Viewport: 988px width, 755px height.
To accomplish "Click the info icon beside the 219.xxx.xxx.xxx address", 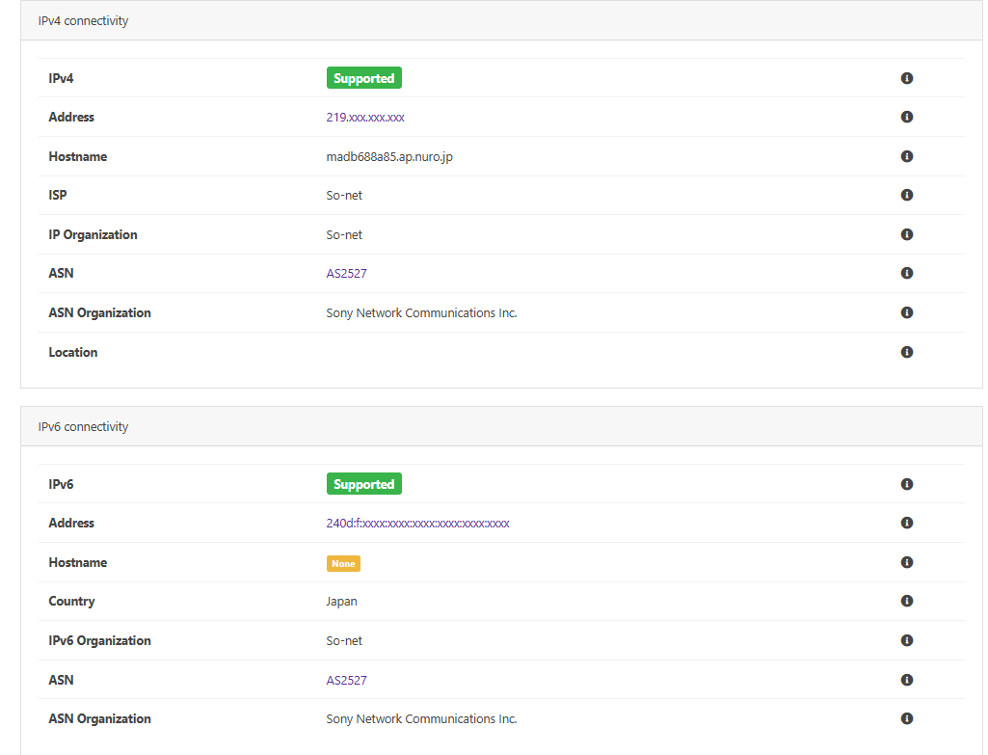I will coord(907,117).
